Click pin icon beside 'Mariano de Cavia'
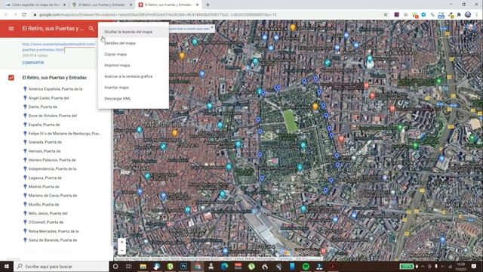The image size is (483, 272). [25, 196]
